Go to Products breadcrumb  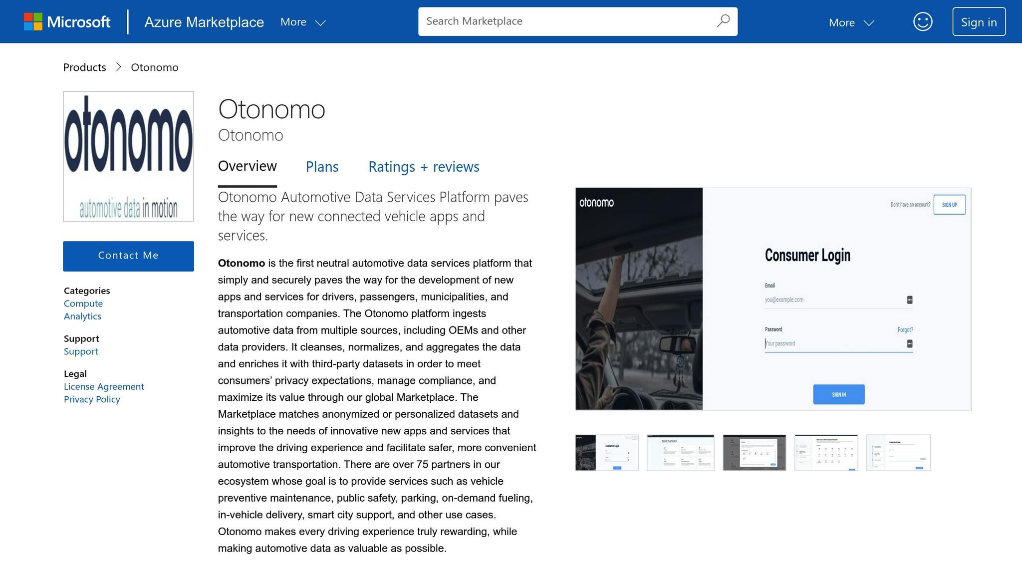click(84, 67)
